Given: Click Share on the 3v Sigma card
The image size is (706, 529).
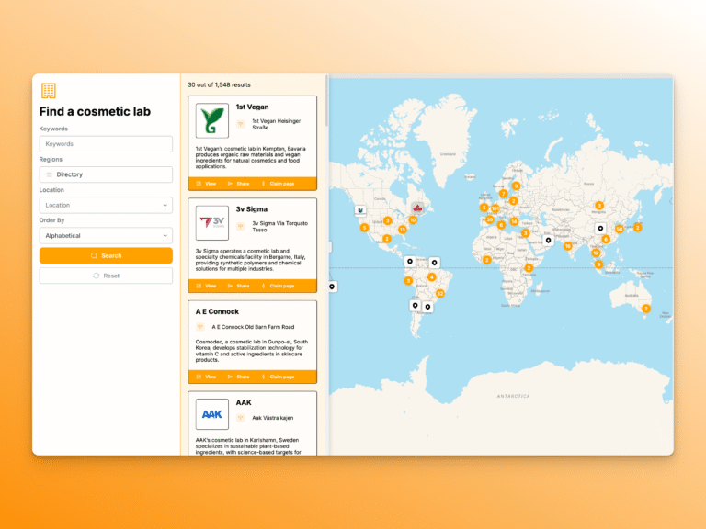Looking at the screenshot, I should tap(238, 286).
